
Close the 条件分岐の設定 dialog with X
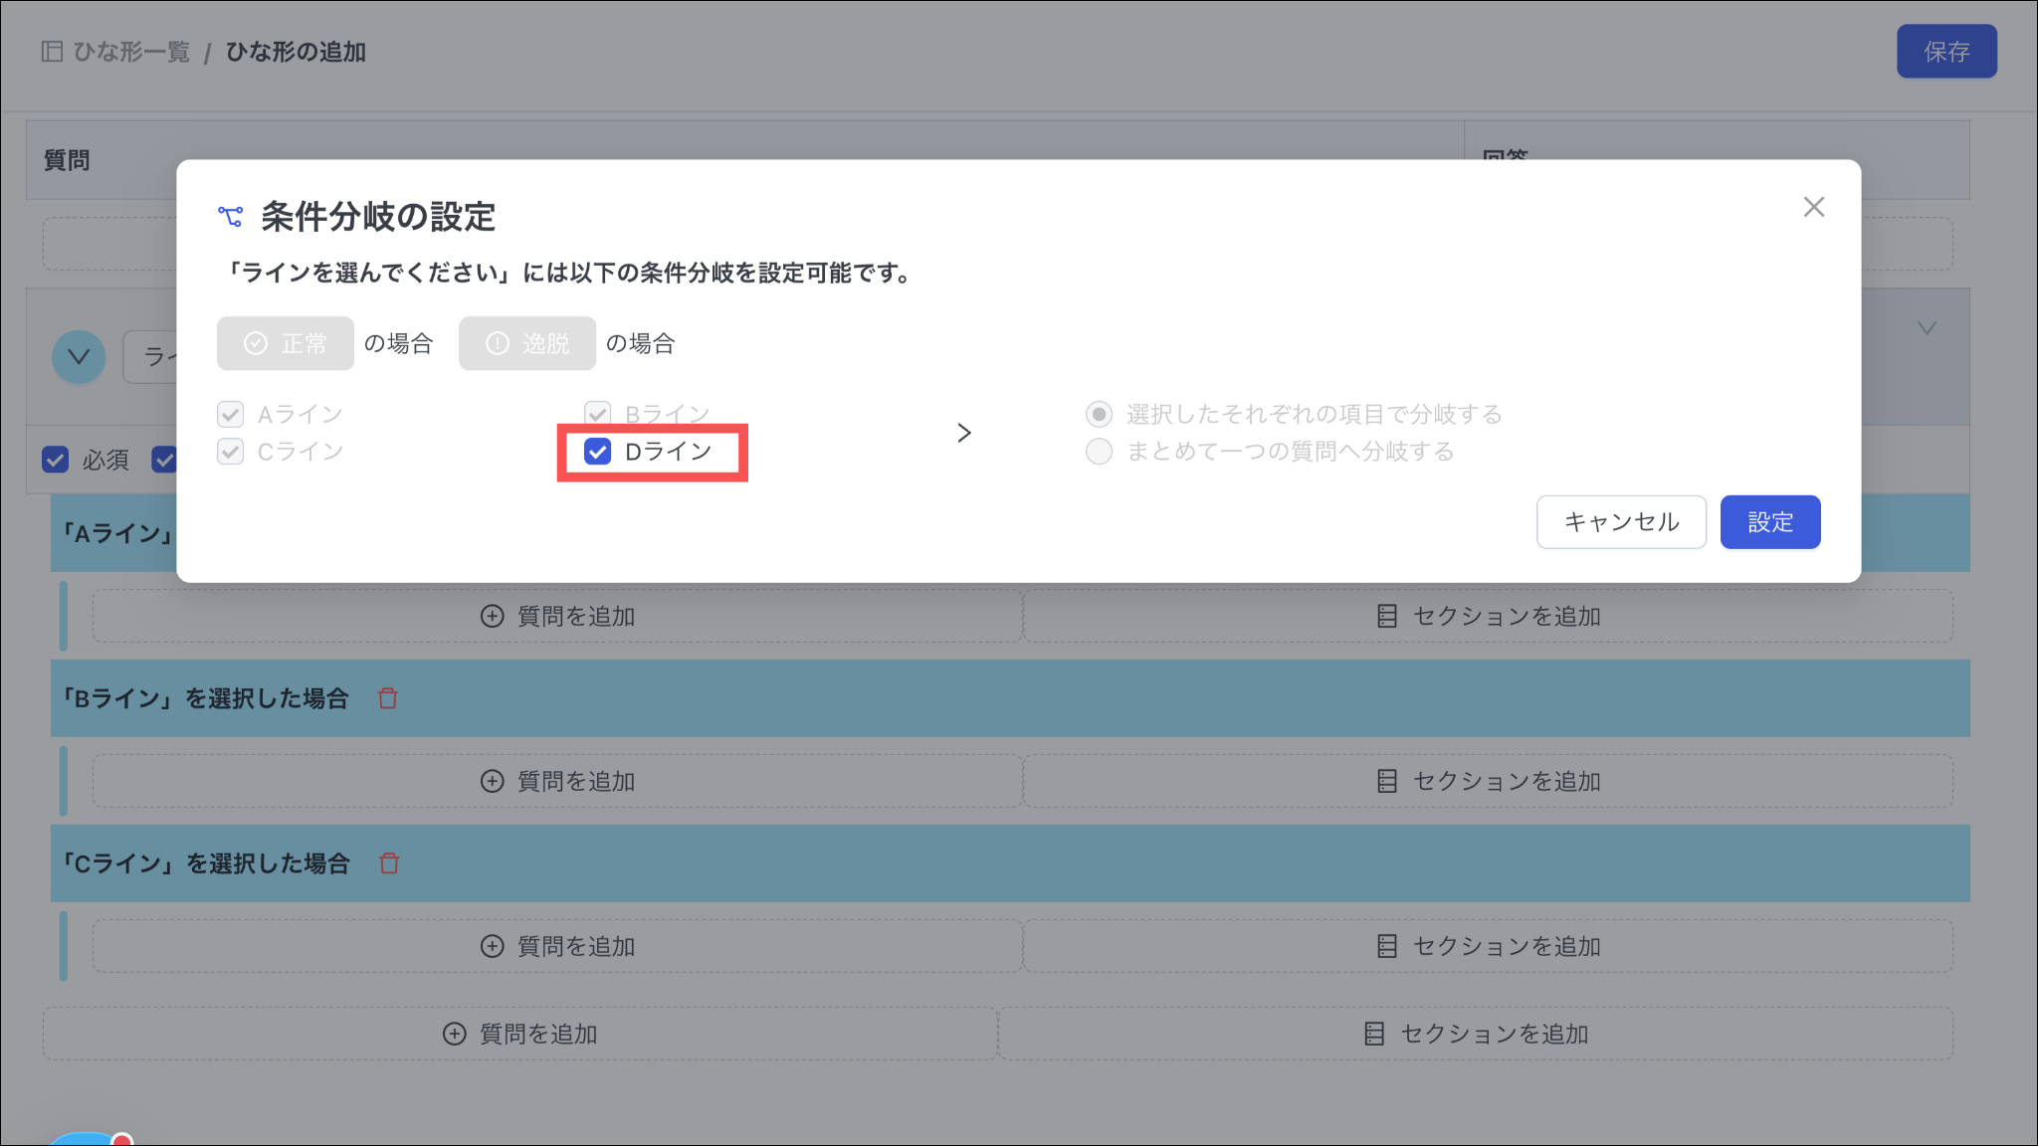[1813, 207]
